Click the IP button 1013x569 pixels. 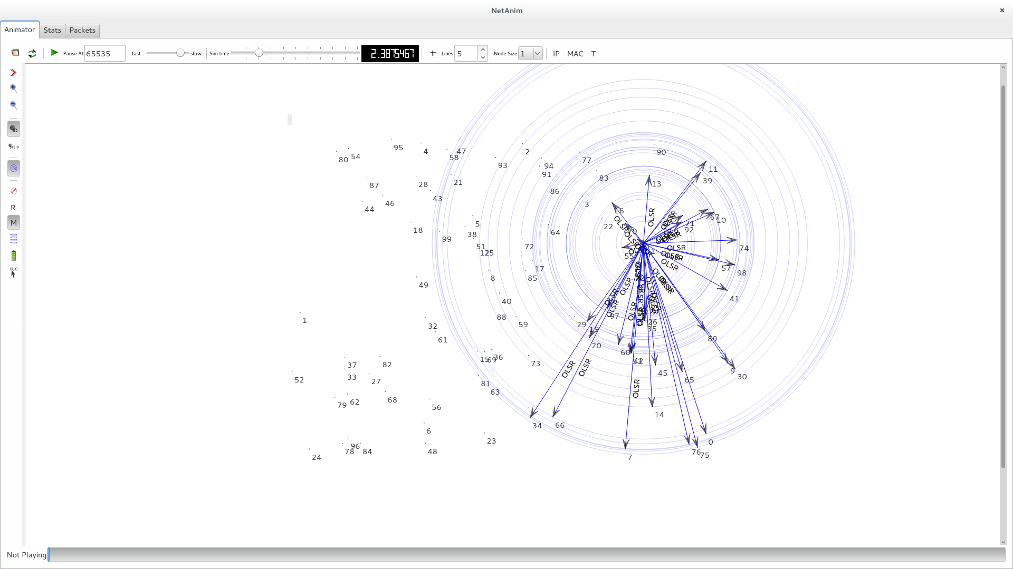coord(556,54)
